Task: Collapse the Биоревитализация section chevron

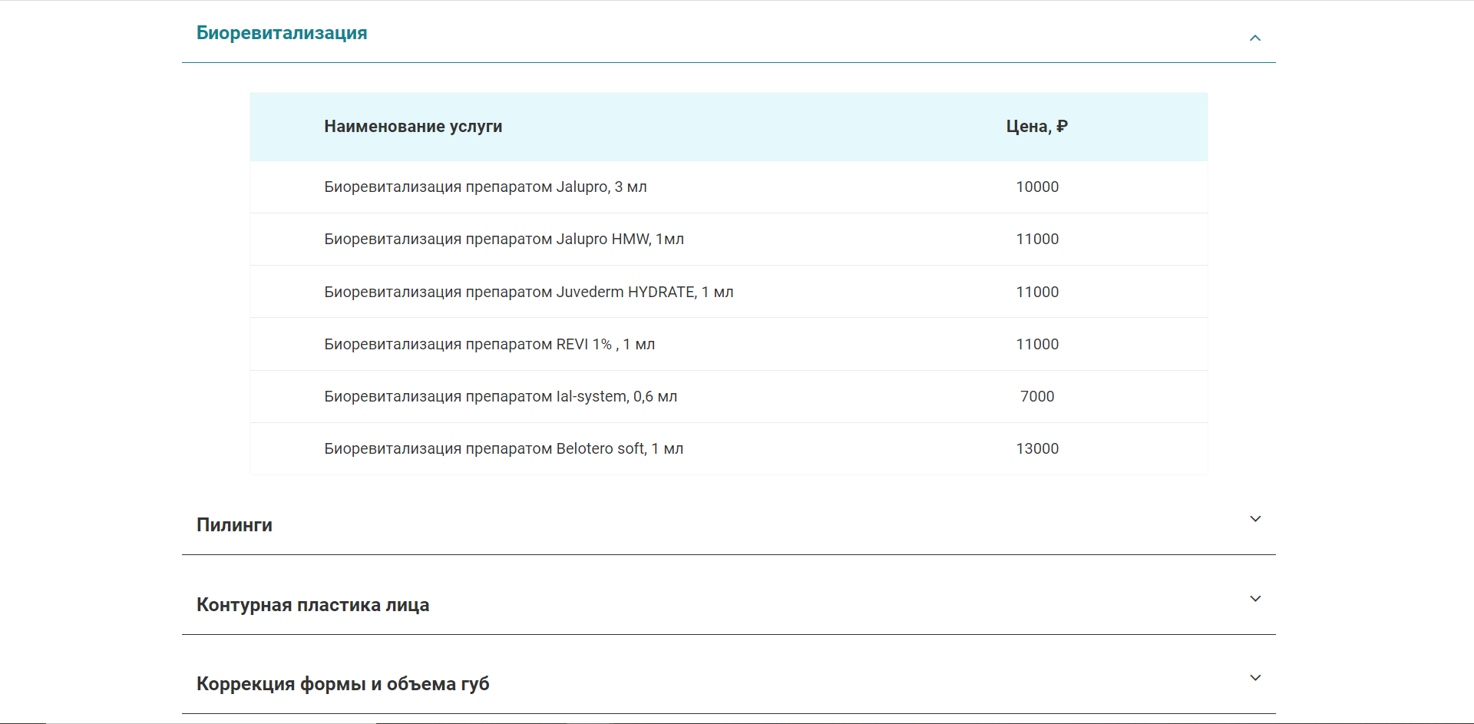Action: pos(1255,38)
